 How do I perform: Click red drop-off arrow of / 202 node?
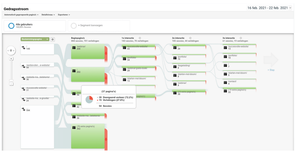pos(106,78)
